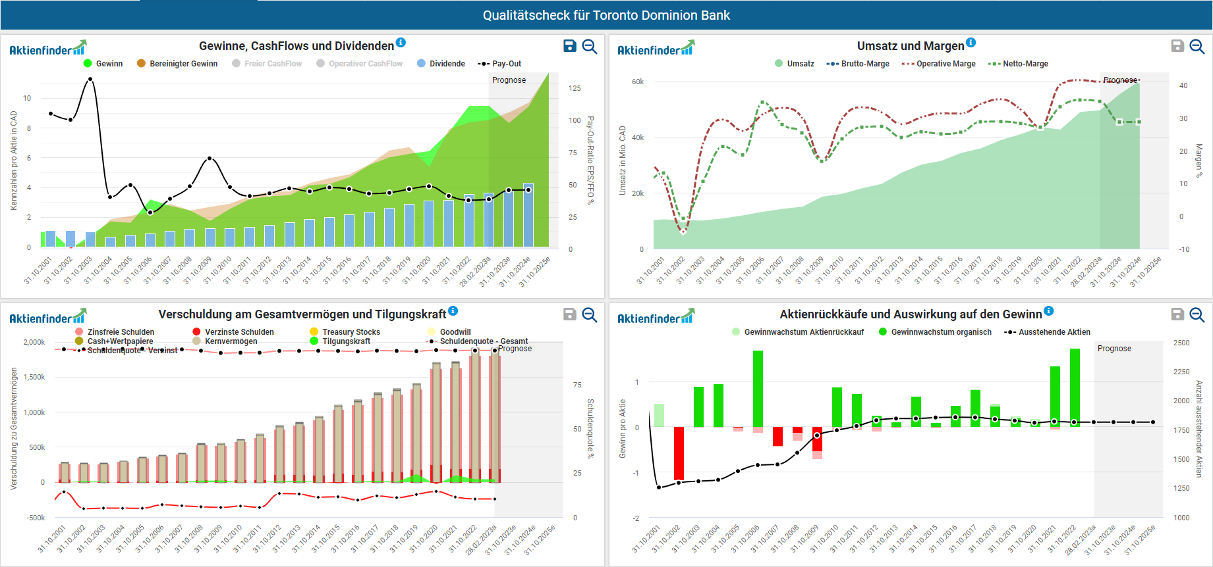Image resolution: width=1213 pixels, height=567 pixels.
Task: Reset zoom on Umsatz und Margen chart
Action: tap(1197, 46)
